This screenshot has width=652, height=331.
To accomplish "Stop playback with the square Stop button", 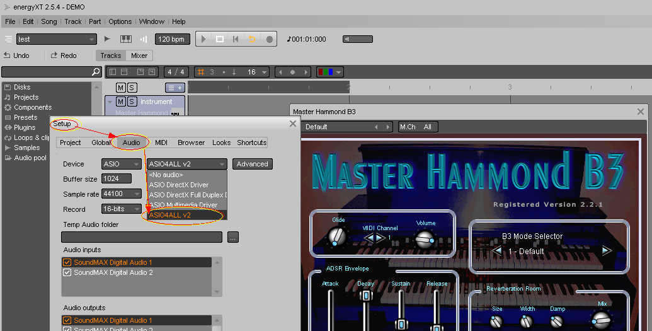I will click(x=220, y=39).
